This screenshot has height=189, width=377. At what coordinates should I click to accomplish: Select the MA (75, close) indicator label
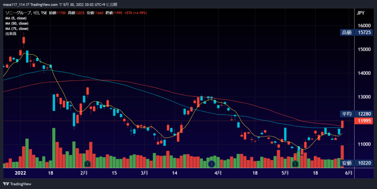tap(17, 29)
